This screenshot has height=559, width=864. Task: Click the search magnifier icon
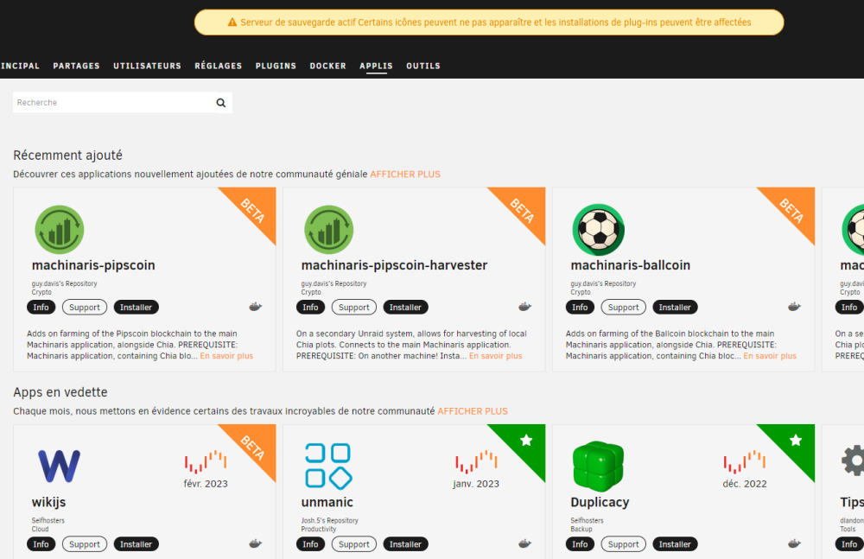[221, 103]
